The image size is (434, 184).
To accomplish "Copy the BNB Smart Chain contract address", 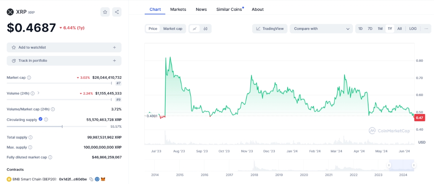I will (x=92, y=179).
